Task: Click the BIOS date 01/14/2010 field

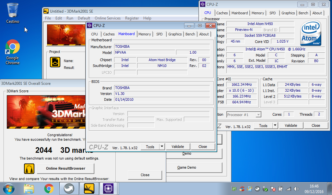Action: [x=162, y=99]
